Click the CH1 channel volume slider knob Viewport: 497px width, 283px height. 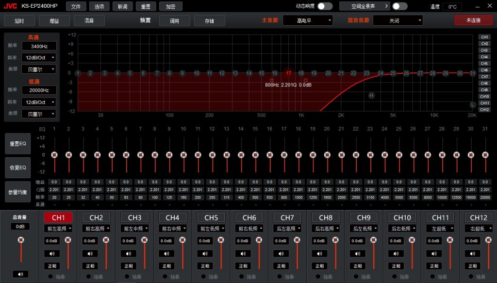pyautogui.click(x=68, y=240)
